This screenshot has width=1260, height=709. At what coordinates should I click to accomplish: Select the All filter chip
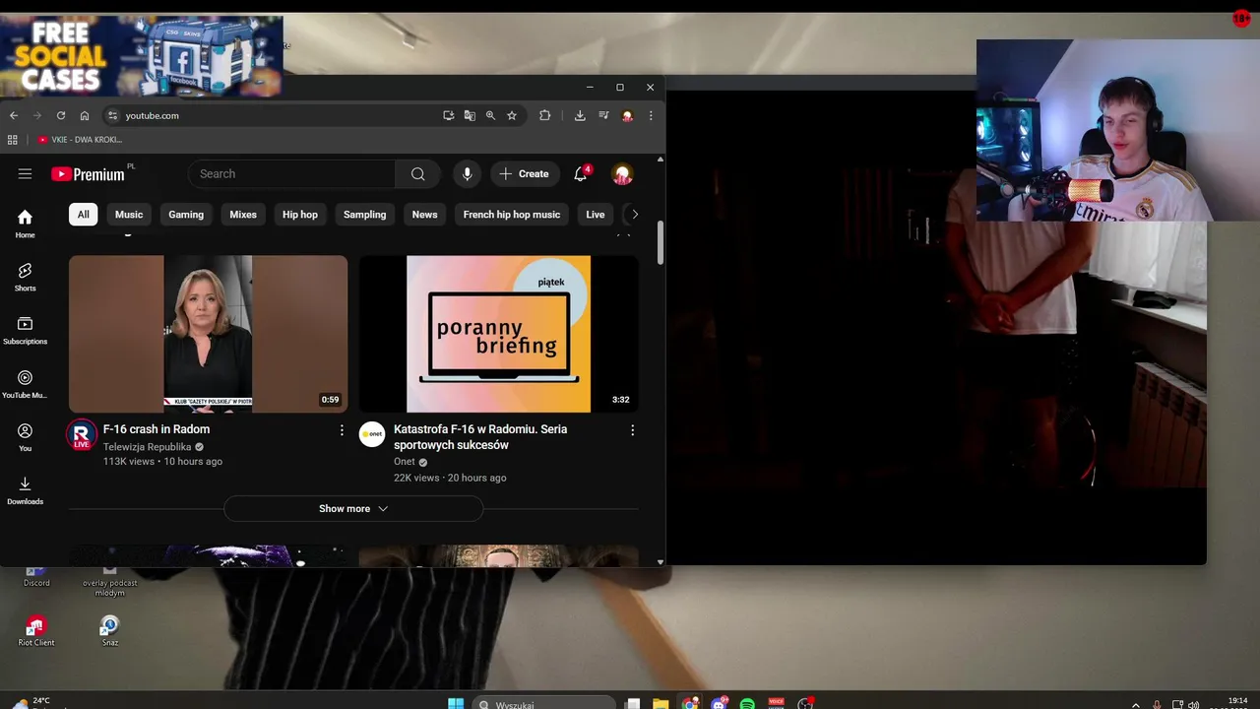(83, 214)
